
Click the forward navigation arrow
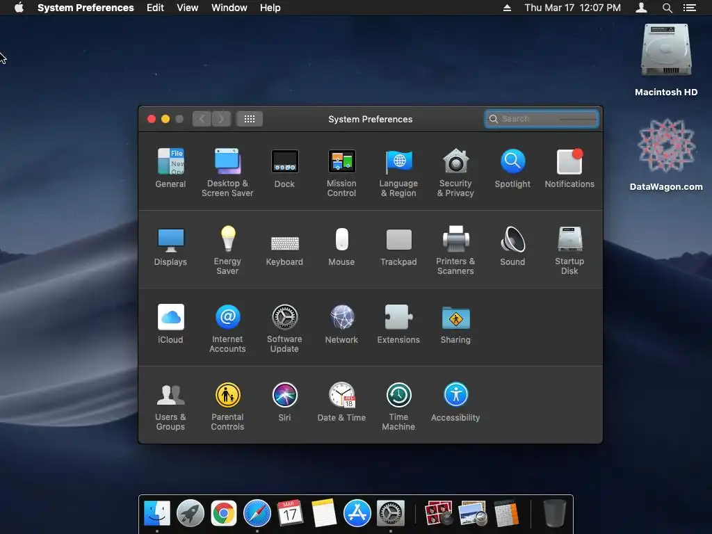tap(221, 119)
